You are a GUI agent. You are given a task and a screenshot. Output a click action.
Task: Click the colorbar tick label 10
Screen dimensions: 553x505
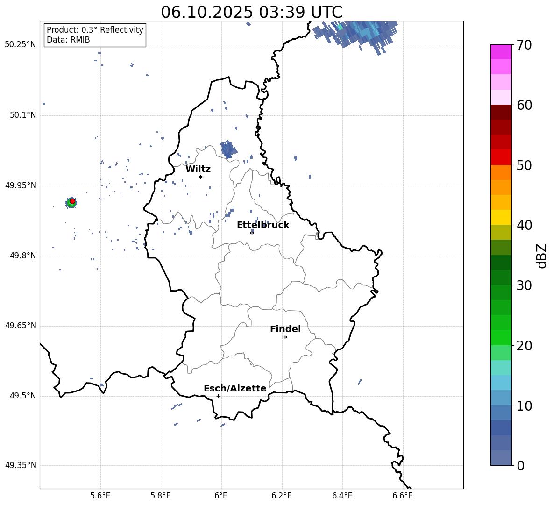(x=524, y=405)
